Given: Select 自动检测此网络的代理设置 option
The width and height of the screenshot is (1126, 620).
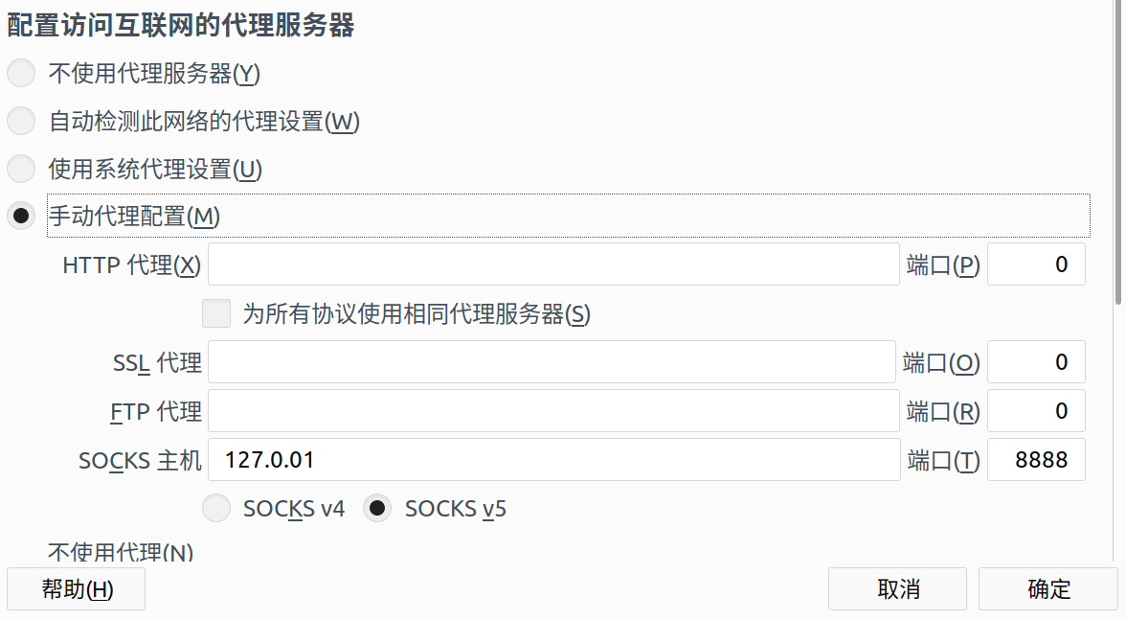Looking at the screenshot, I should pos(21,121).
